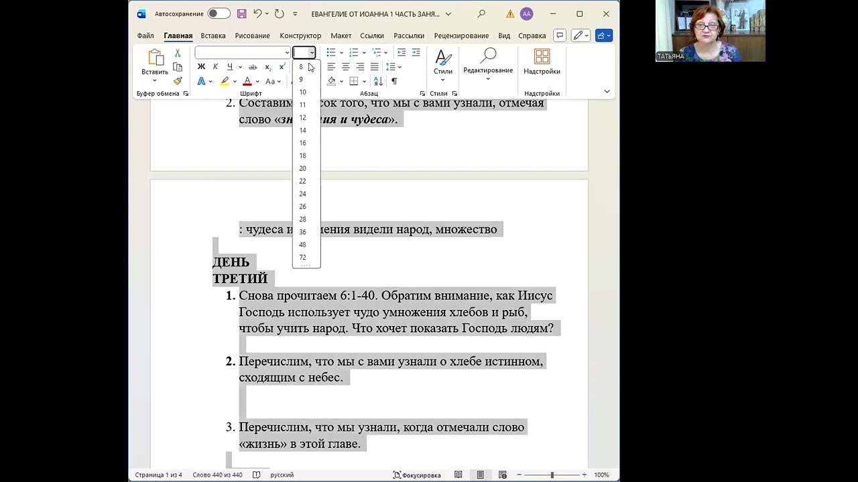Show paragraph marks with pilcrow icon

point(394,81)
